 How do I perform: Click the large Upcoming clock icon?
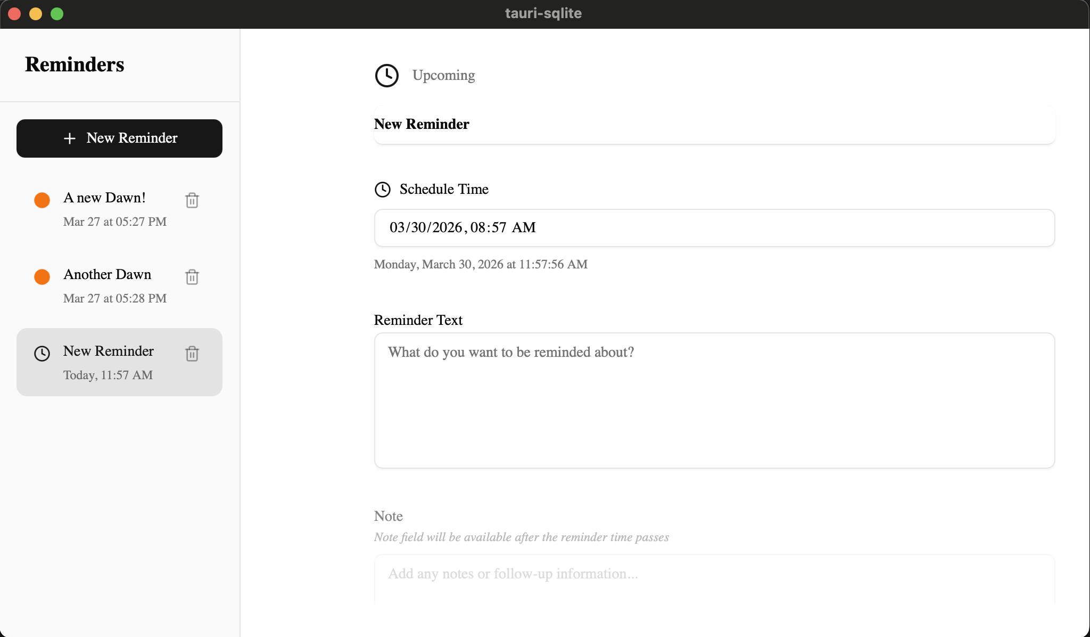pyautogui.click(x=387, y=76)
